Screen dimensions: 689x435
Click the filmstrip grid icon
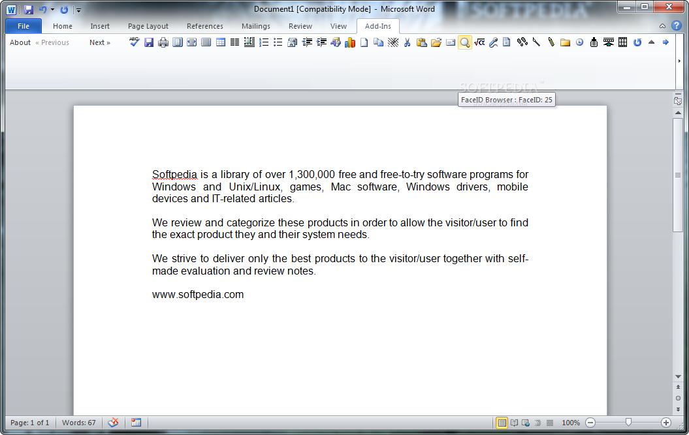click(622, 42)
